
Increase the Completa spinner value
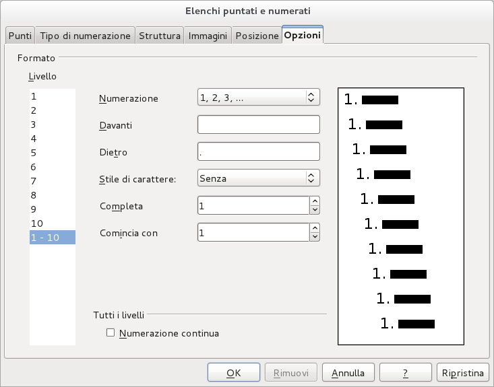[x=314, y=201]
